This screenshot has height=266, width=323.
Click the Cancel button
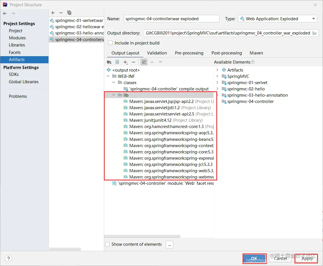(x=280, y=259)
